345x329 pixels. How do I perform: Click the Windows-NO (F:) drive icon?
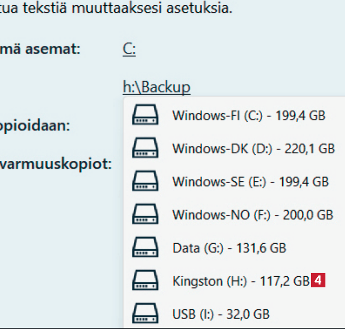[x=144, y=215]
